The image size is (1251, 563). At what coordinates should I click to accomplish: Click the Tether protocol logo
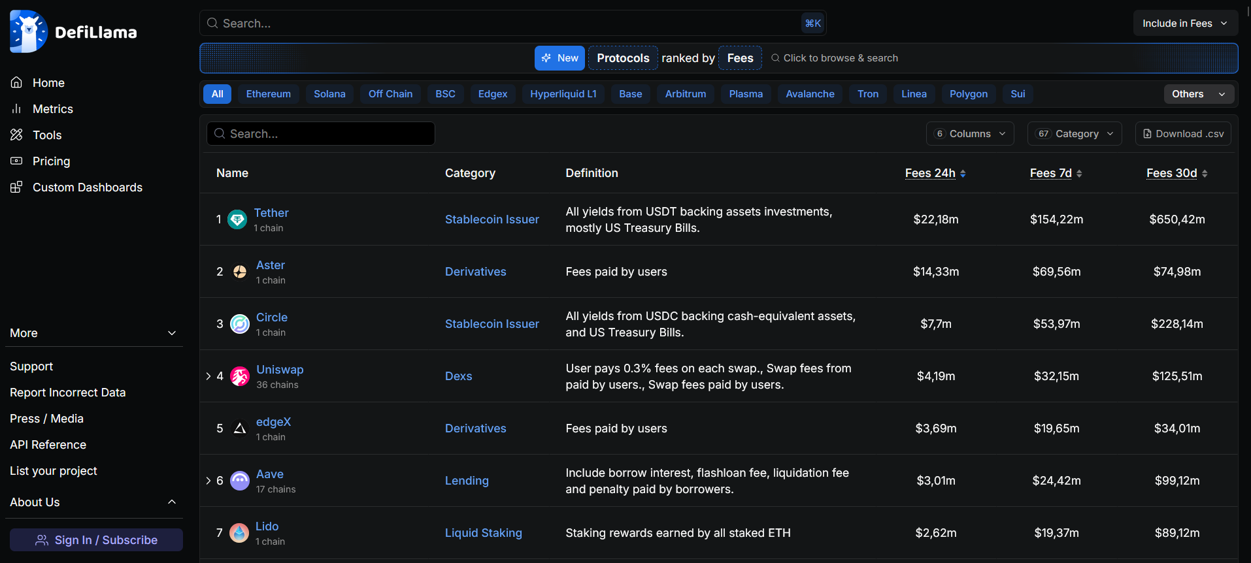point(237,219)
